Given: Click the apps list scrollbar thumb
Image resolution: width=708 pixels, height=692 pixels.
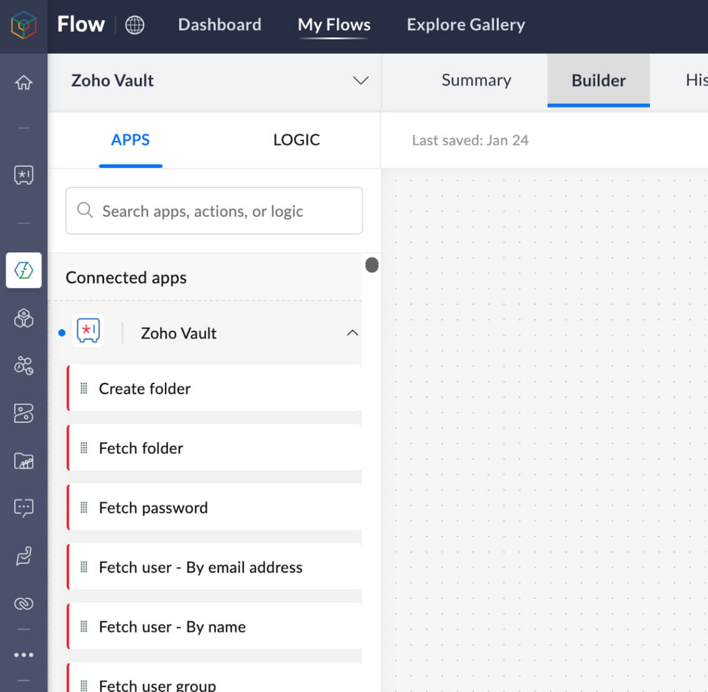Looking at the screenshot, I should pos(371,265).
